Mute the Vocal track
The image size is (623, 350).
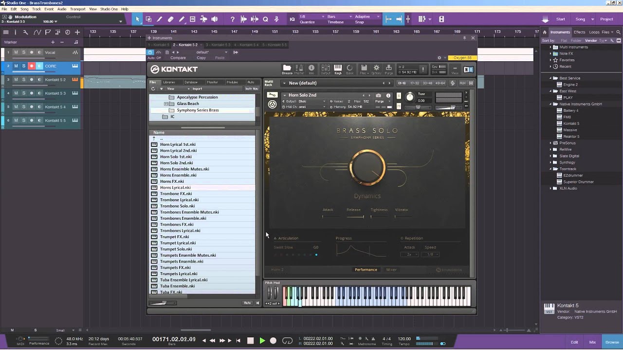pos(16,52)
